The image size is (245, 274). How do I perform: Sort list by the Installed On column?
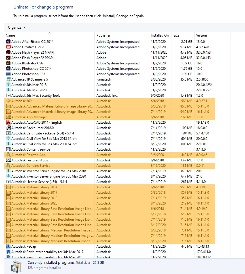coord(160,35)
